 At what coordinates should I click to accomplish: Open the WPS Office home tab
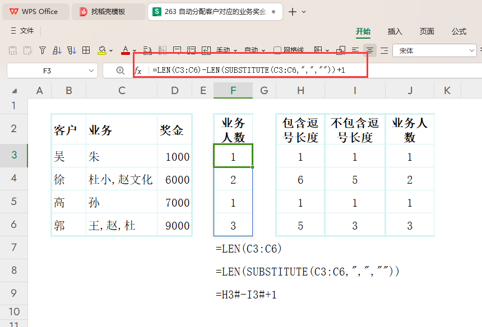point(36,12)
